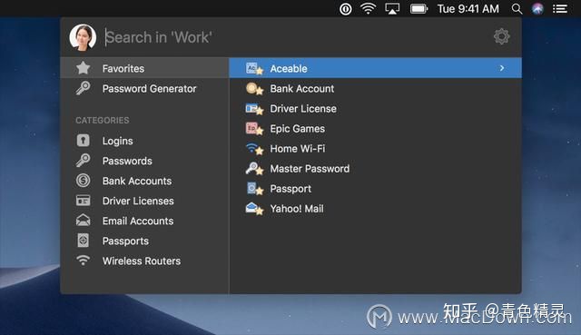
Task: Open the Home Wi-Fi favorite
Action: pyautogui.click(x=375, y=149)
